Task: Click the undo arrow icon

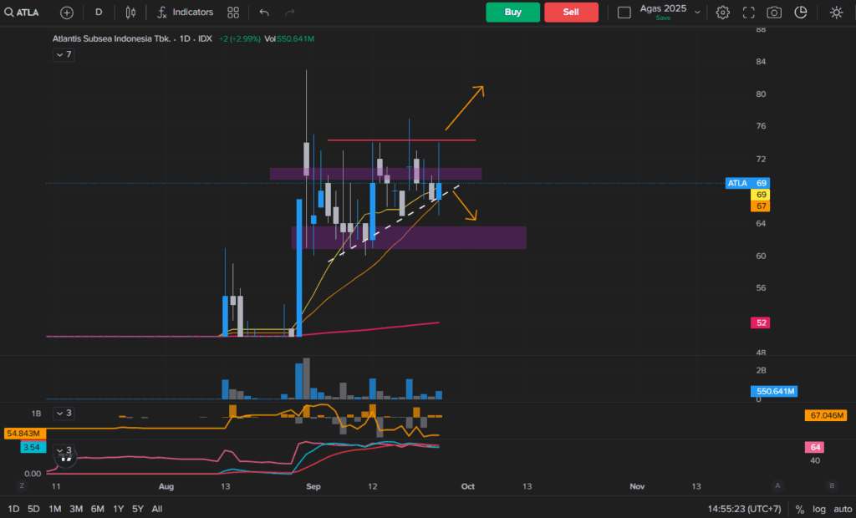Action: [x=264, y=13]
